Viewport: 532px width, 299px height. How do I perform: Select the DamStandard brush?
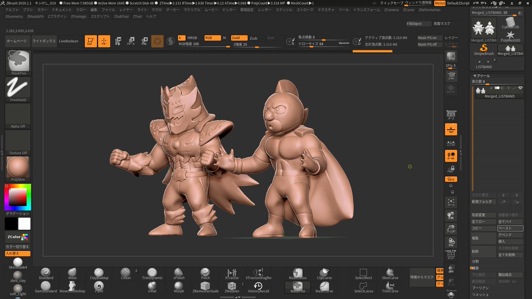coord(46,287)
